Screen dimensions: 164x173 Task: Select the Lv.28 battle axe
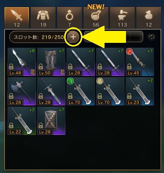pyautogui.click(x=22, y=91)
